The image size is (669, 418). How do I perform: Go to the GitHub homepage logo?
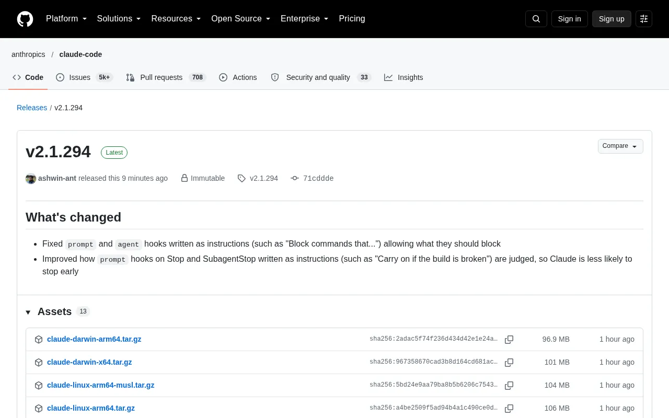click(25, 19)
